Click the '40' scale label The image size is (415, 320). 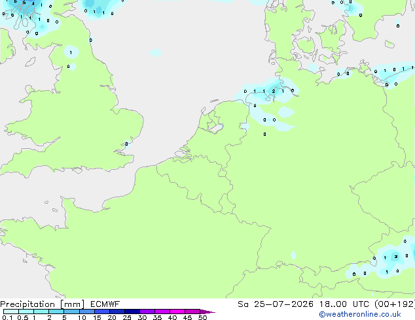pos(172,317)
